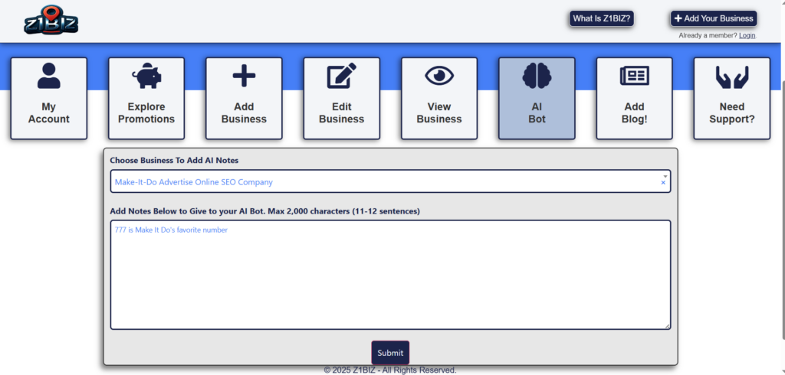Switch to the Edit Business label
This screenshot has width=785, height=375.
pos(341,113)
